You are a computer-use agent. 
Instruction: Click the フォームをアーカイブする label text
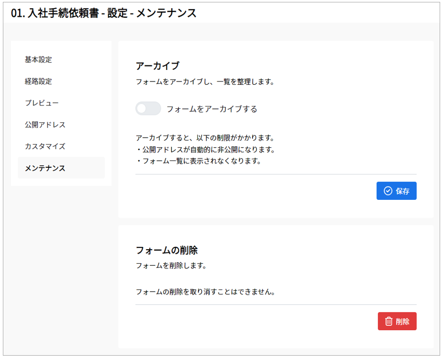(212, 109)
